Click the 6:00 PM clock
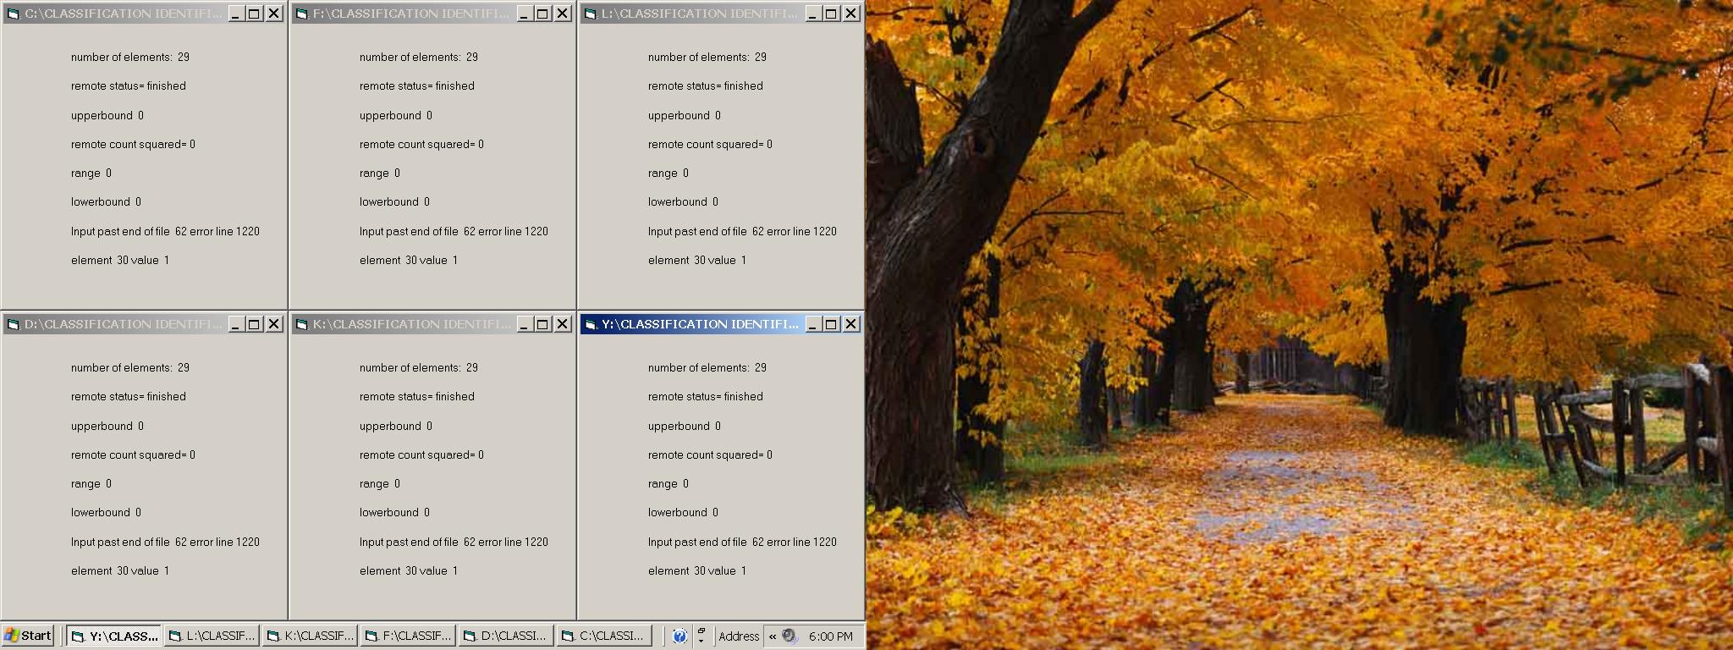 [831, 636]
